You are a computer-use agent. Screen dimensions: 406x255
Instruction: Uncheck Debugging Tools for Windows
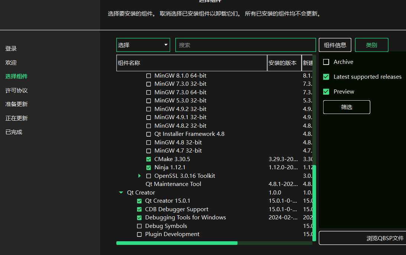pos(139,218)
